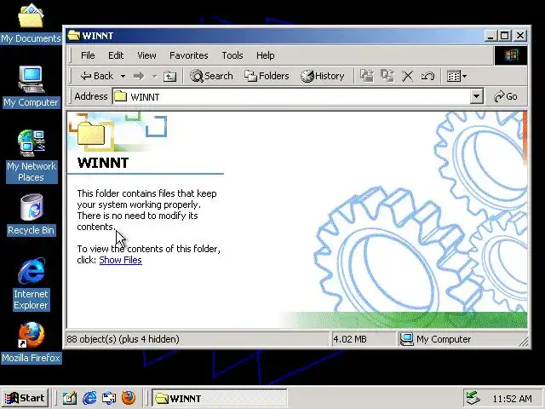The height and width of the screenshot is (409, 545).
Task: Click the '4.02 MB' status bar entry
Action: pyautogui.click(x=350, y=339)
